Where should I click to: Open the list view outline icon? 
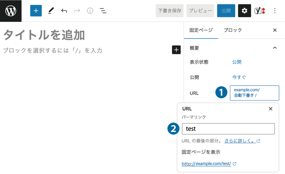point(103,11)
